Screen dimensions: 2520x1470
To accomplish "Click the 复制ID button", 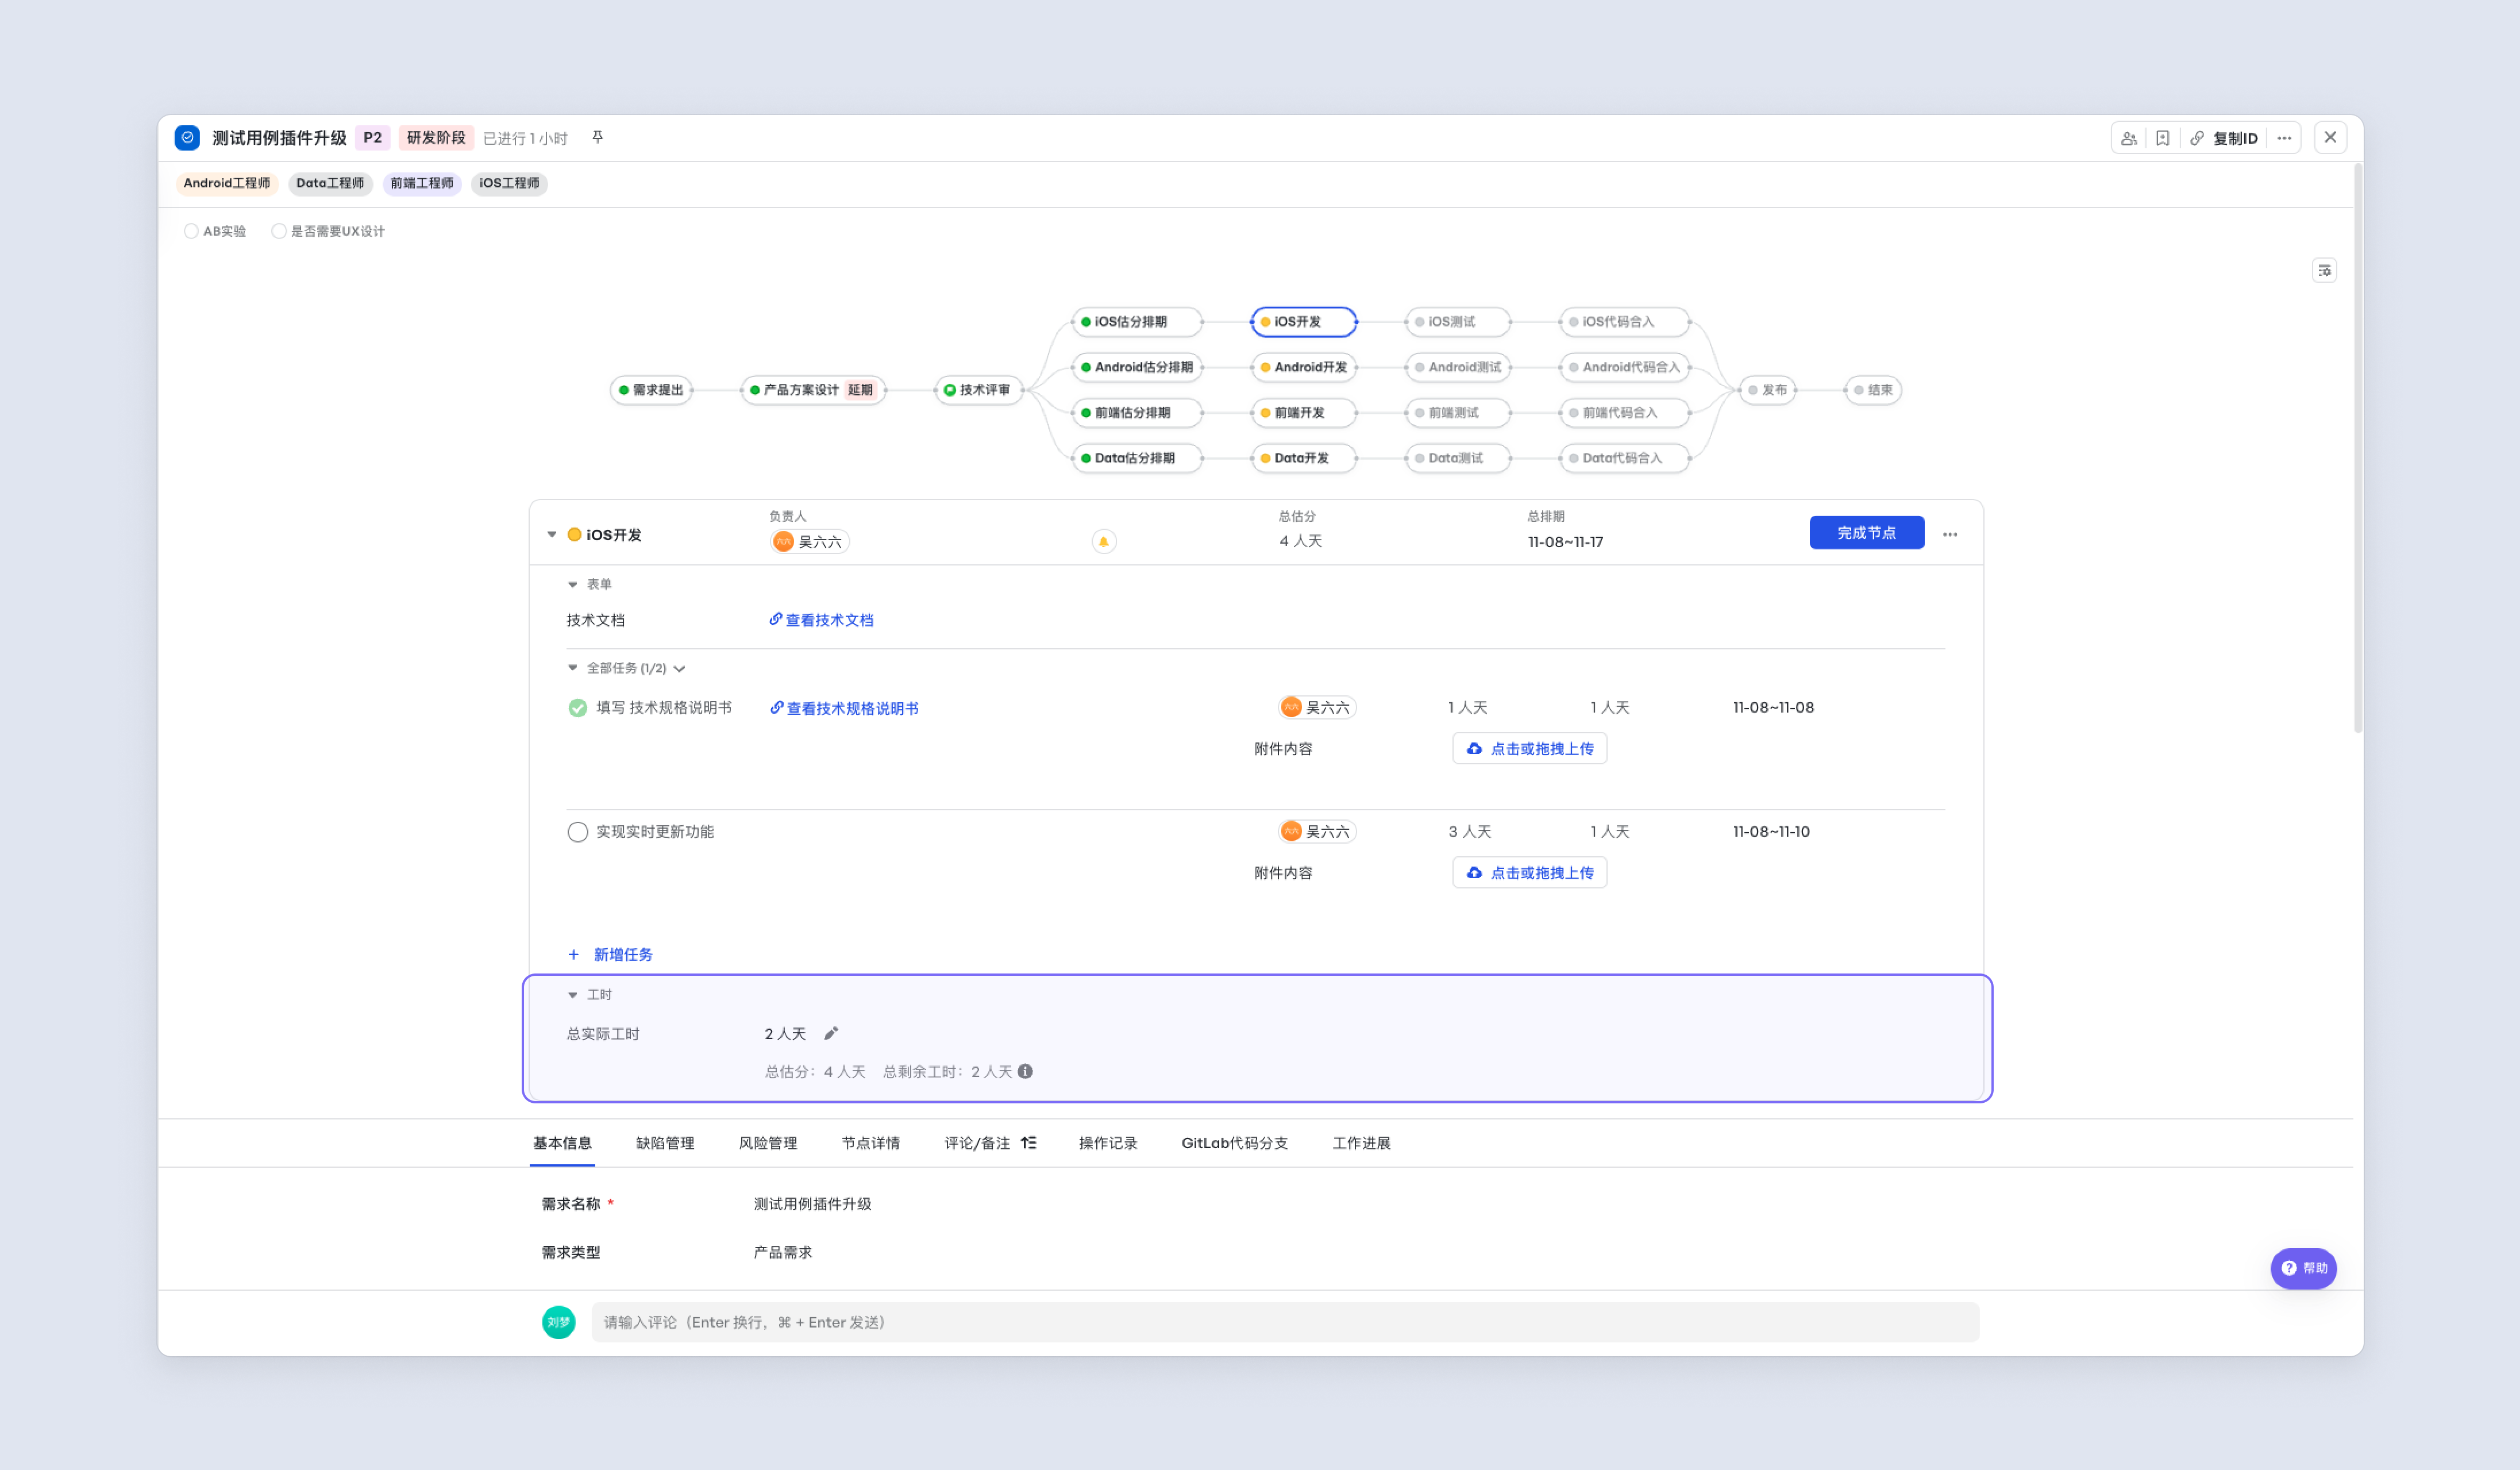I will click(2235, 138).
